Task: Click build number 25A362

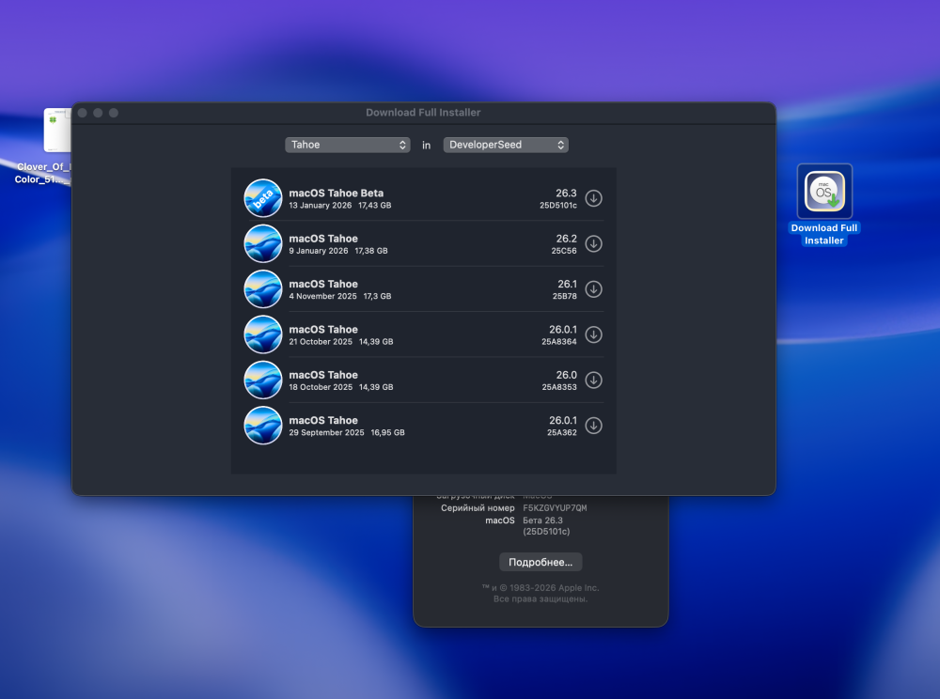Action: point(562,433)
